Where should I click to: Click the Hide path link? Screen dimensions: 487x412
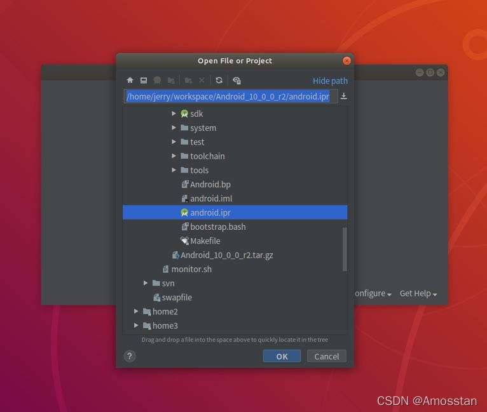(x=330, y=81)
